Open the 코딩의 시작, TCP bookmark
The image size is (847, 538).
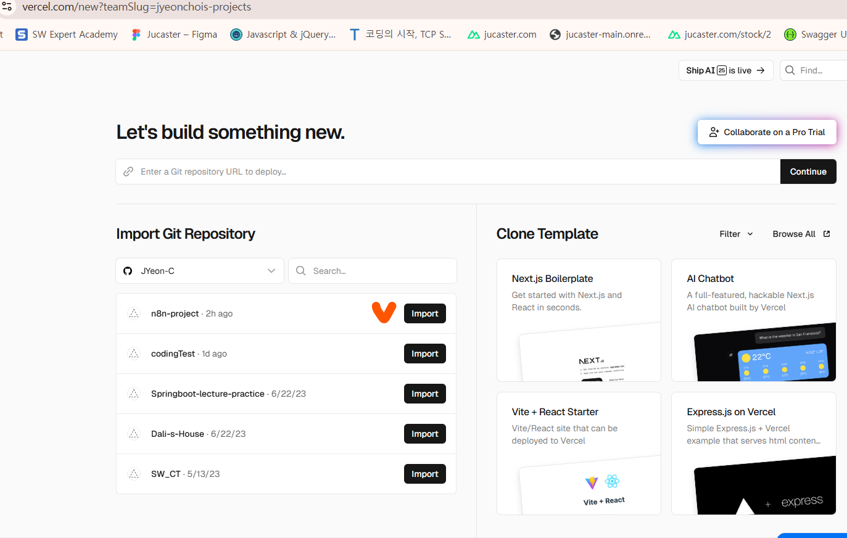coord(400,35)
